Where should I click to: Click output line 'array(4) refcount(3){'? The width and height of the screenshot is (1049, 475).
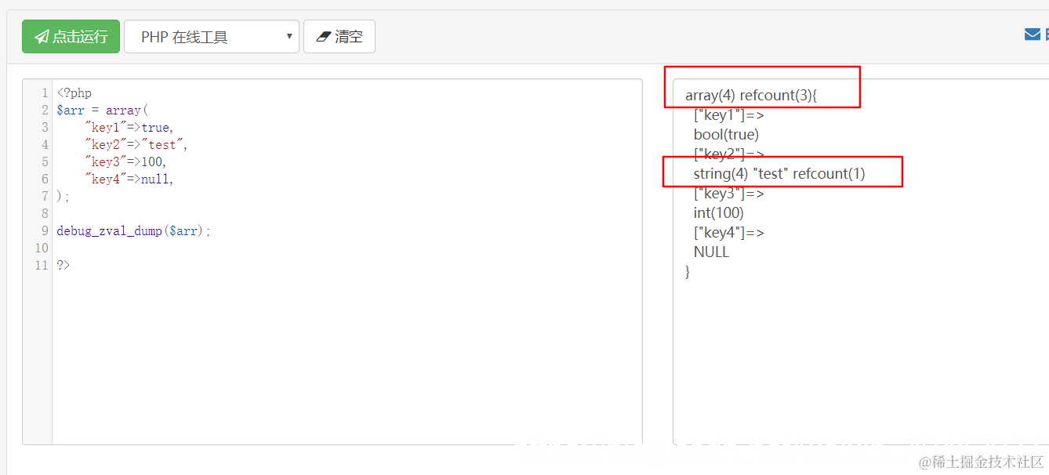click(x=751, y=96)
